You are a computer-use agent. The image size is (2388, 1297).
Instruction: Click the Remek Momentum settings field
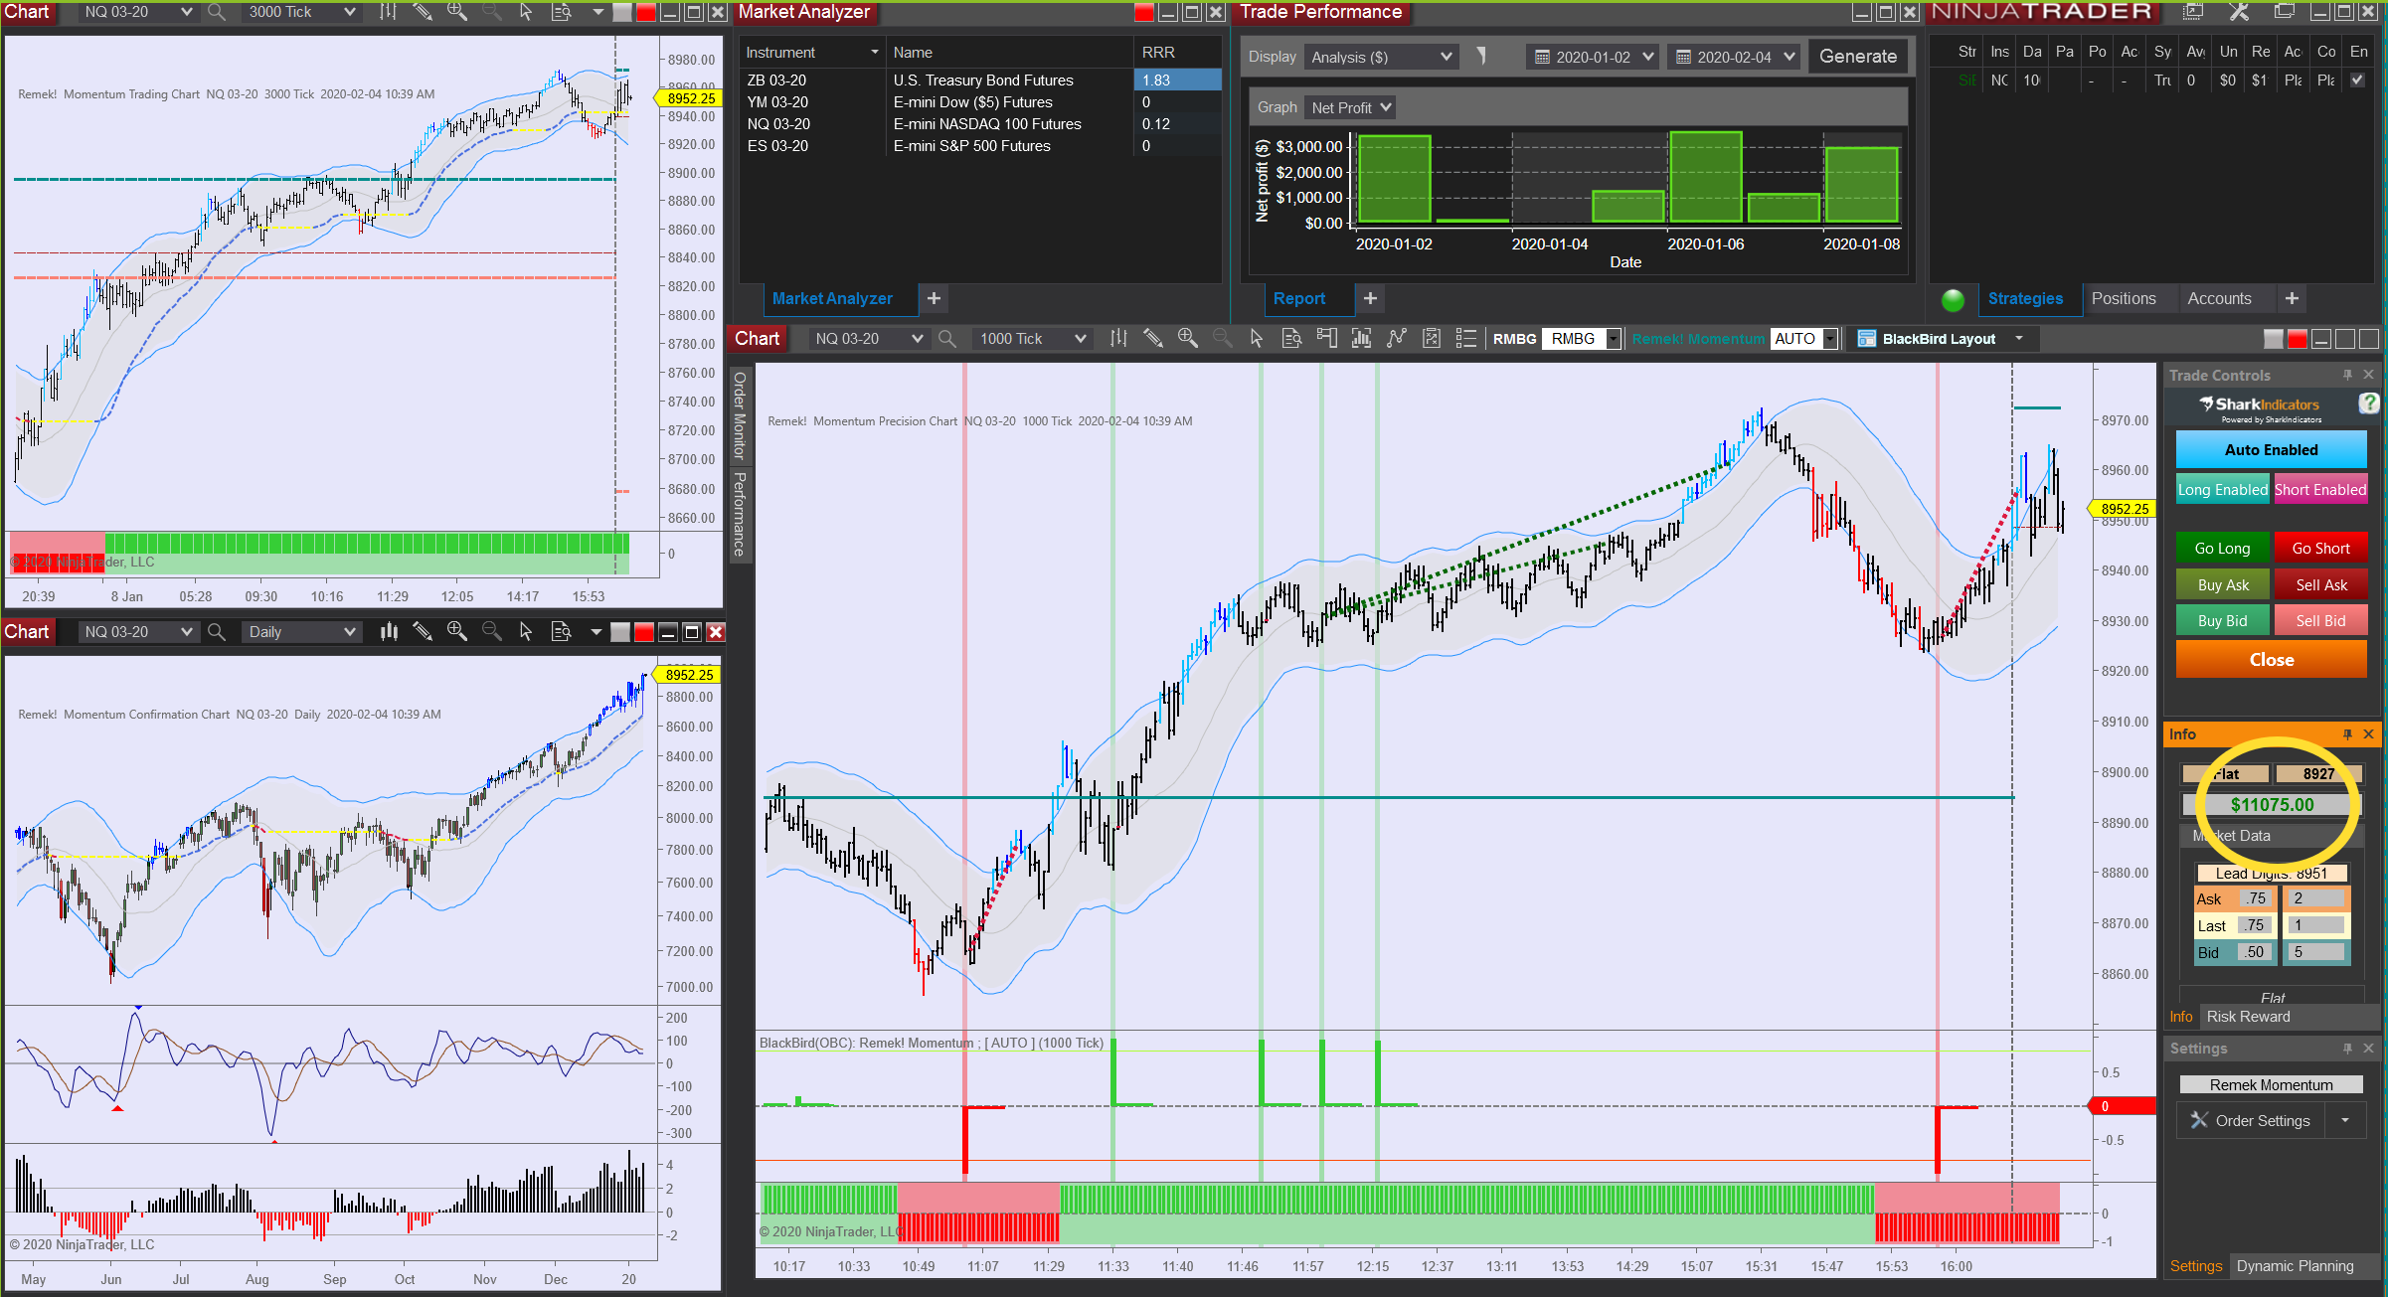click(x=2271, y=1085)
